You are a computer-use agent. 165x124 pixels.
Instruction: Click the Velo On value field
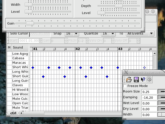pyautogui.click(x=107, y=41)
